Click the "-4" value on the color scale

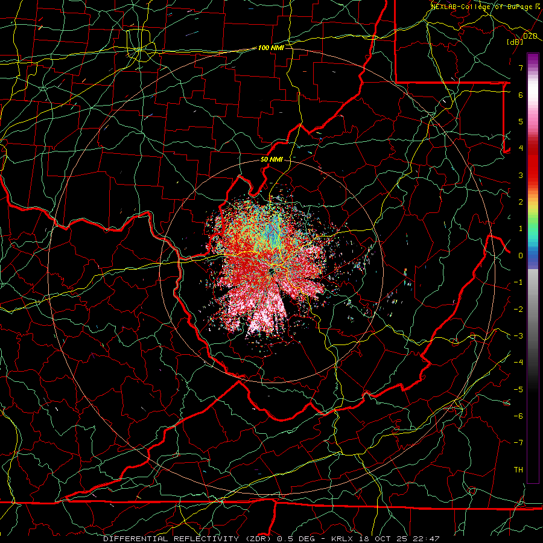click(518, 363)
